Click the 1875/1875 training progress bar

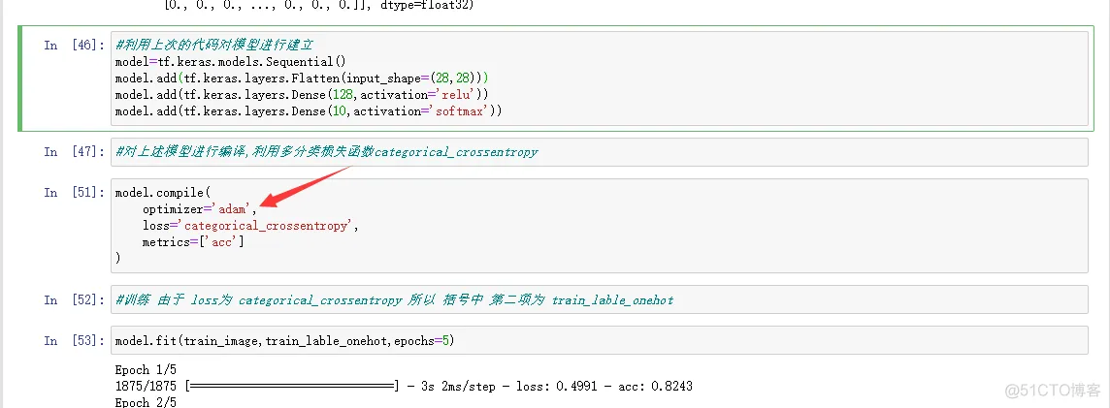[292, 387]
